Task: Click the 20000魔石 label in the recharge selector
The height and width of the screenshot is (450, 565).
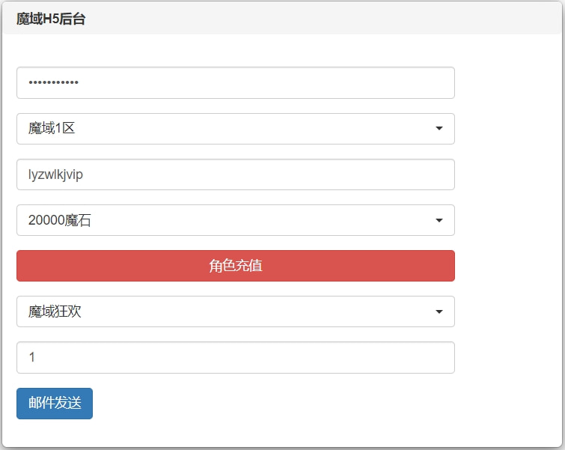Action: click(x=60, y=220)
